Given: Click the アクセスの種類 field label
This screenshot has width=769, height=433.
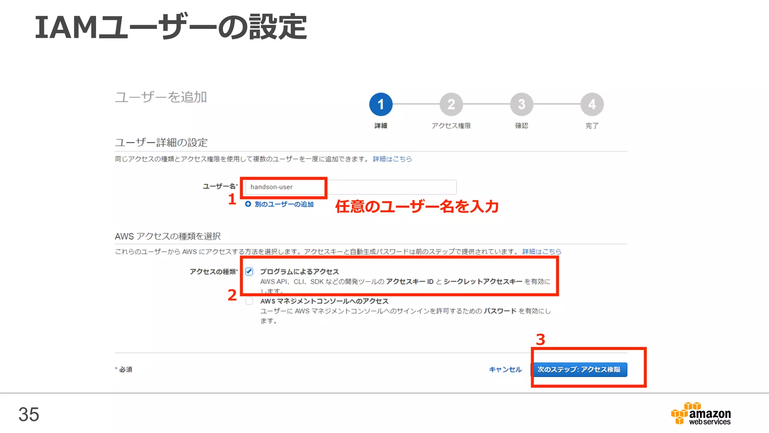Looking at the screenshot, I should click(x=214, y=271).
